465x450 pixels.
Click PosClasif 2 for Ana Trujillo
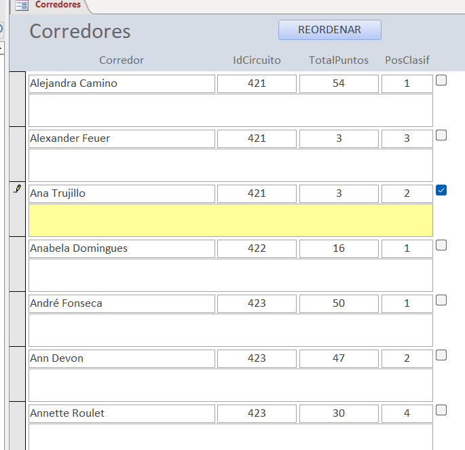click(407, 193)
